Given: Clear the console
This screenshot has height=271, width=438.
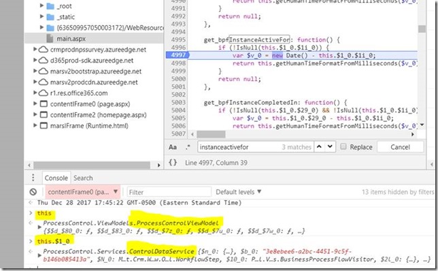Looking at the screenshot, I should (33, 192).
